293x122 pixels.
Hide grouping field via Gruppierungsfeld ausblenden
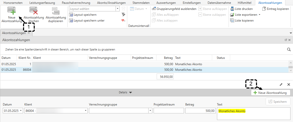pos(174,9)
